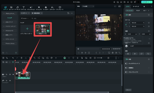Toggle the ドロップシャドウ switch
This screenshot has height=93, width=154.
coord(126,72)
